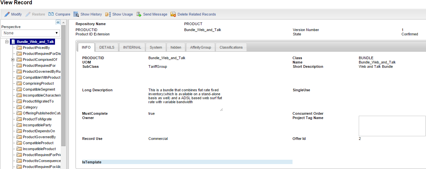
Task: Click the BUNDLE class value
Action: [366, 58]
